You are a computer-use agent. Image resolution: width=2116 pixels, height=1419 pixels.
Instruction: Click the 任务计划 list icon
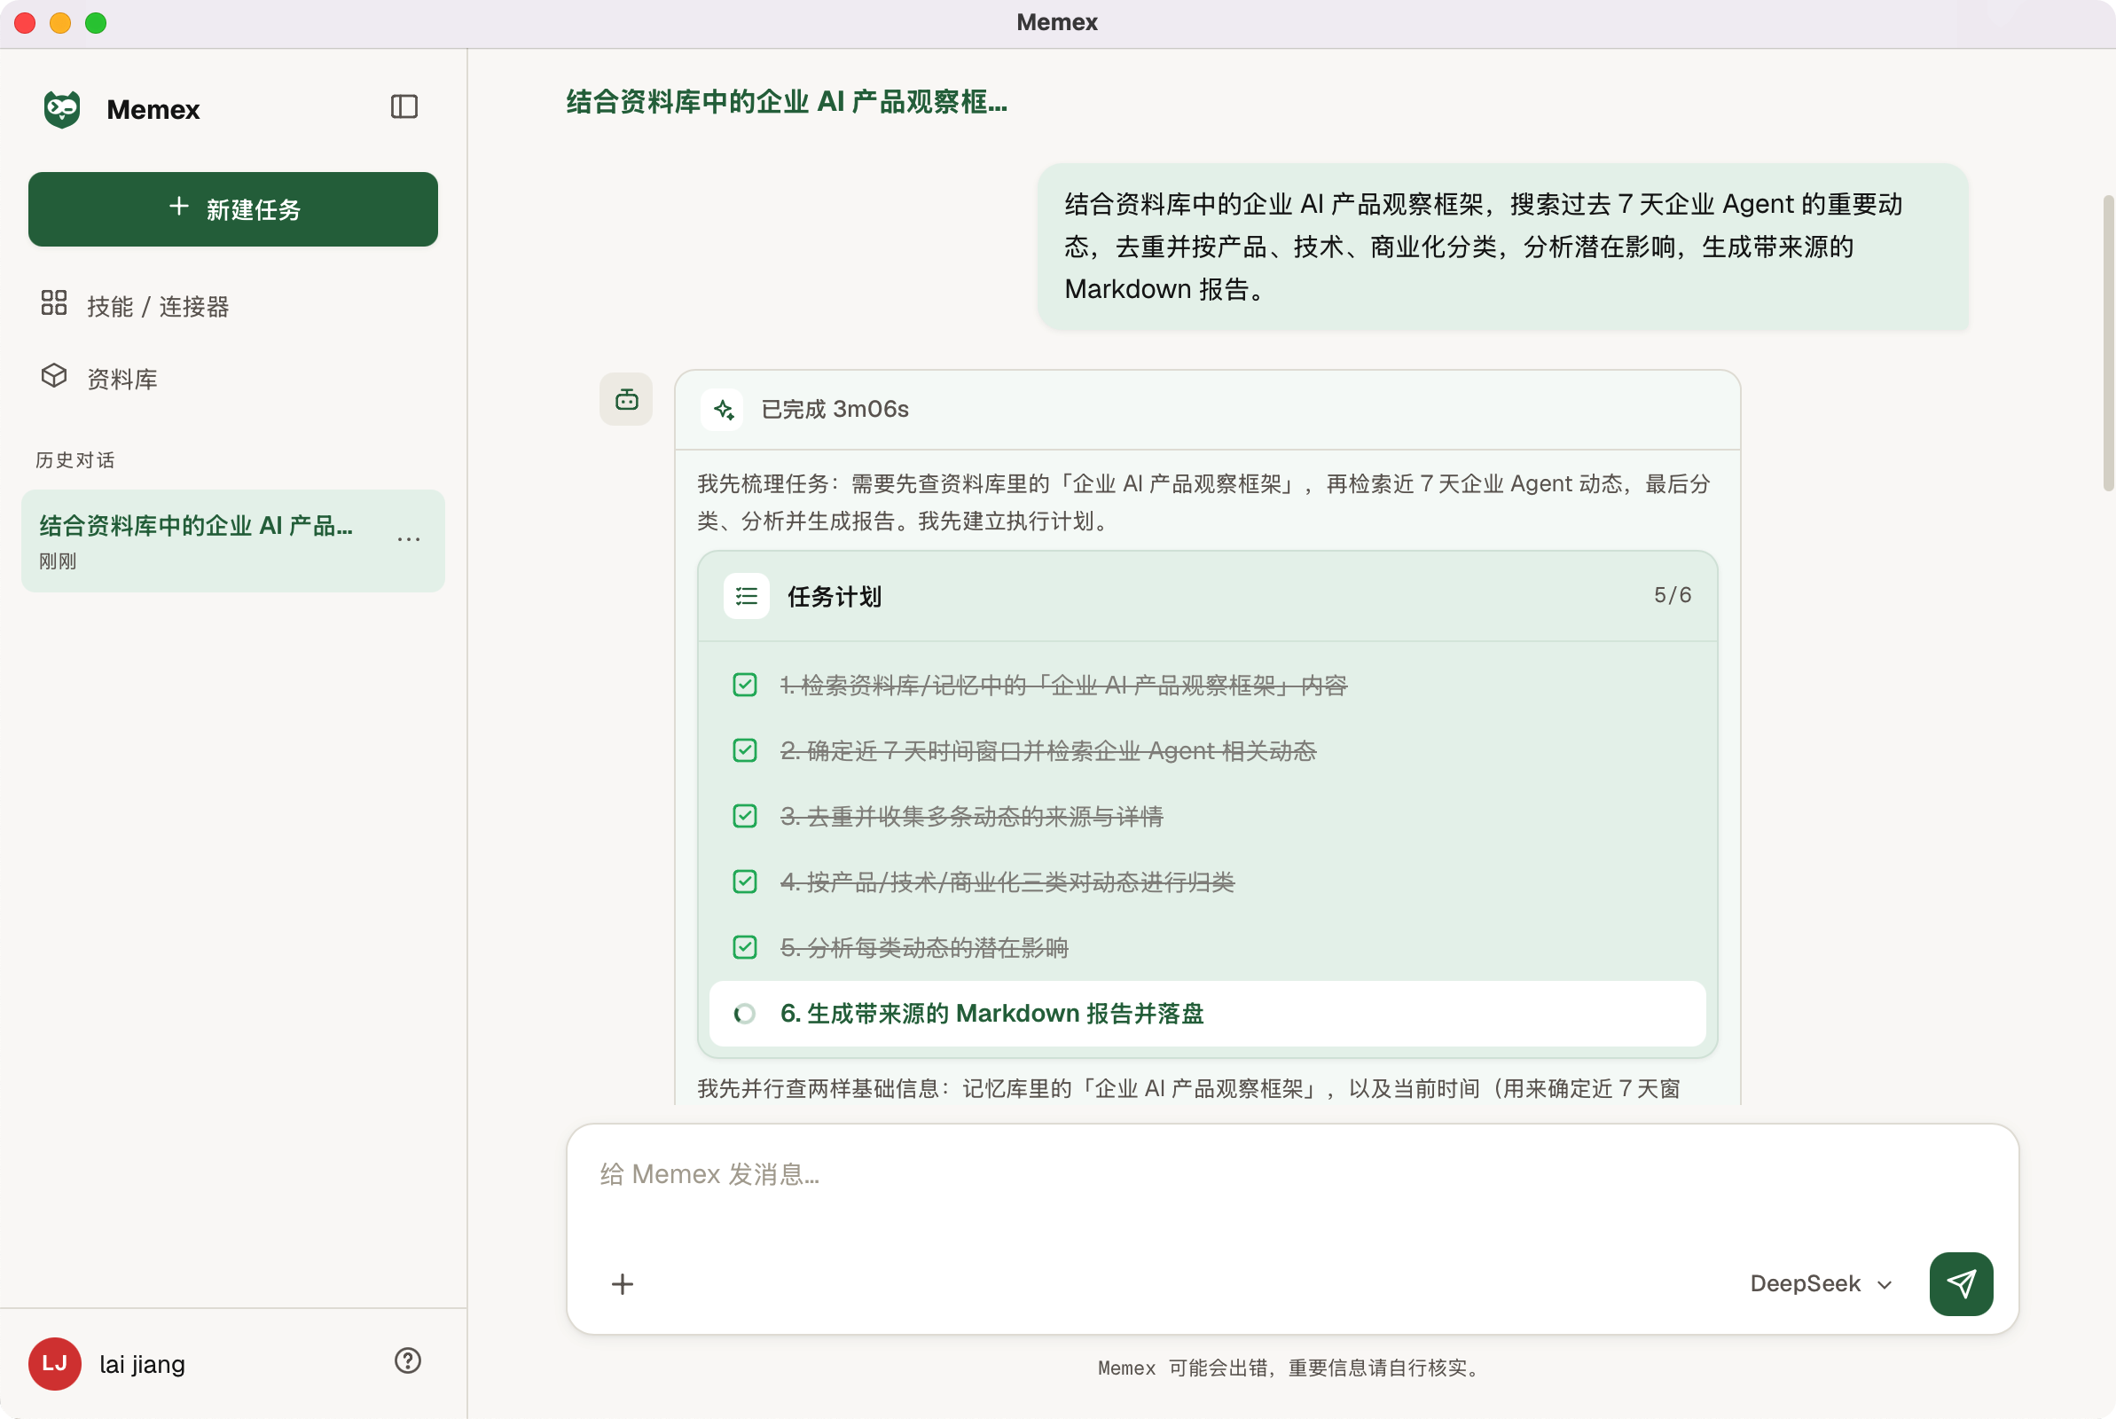747,596
